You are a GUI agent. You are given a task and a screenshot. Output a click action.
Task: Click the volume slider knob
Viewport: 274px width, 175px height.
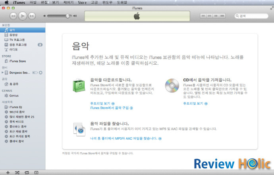pos(68,16)
